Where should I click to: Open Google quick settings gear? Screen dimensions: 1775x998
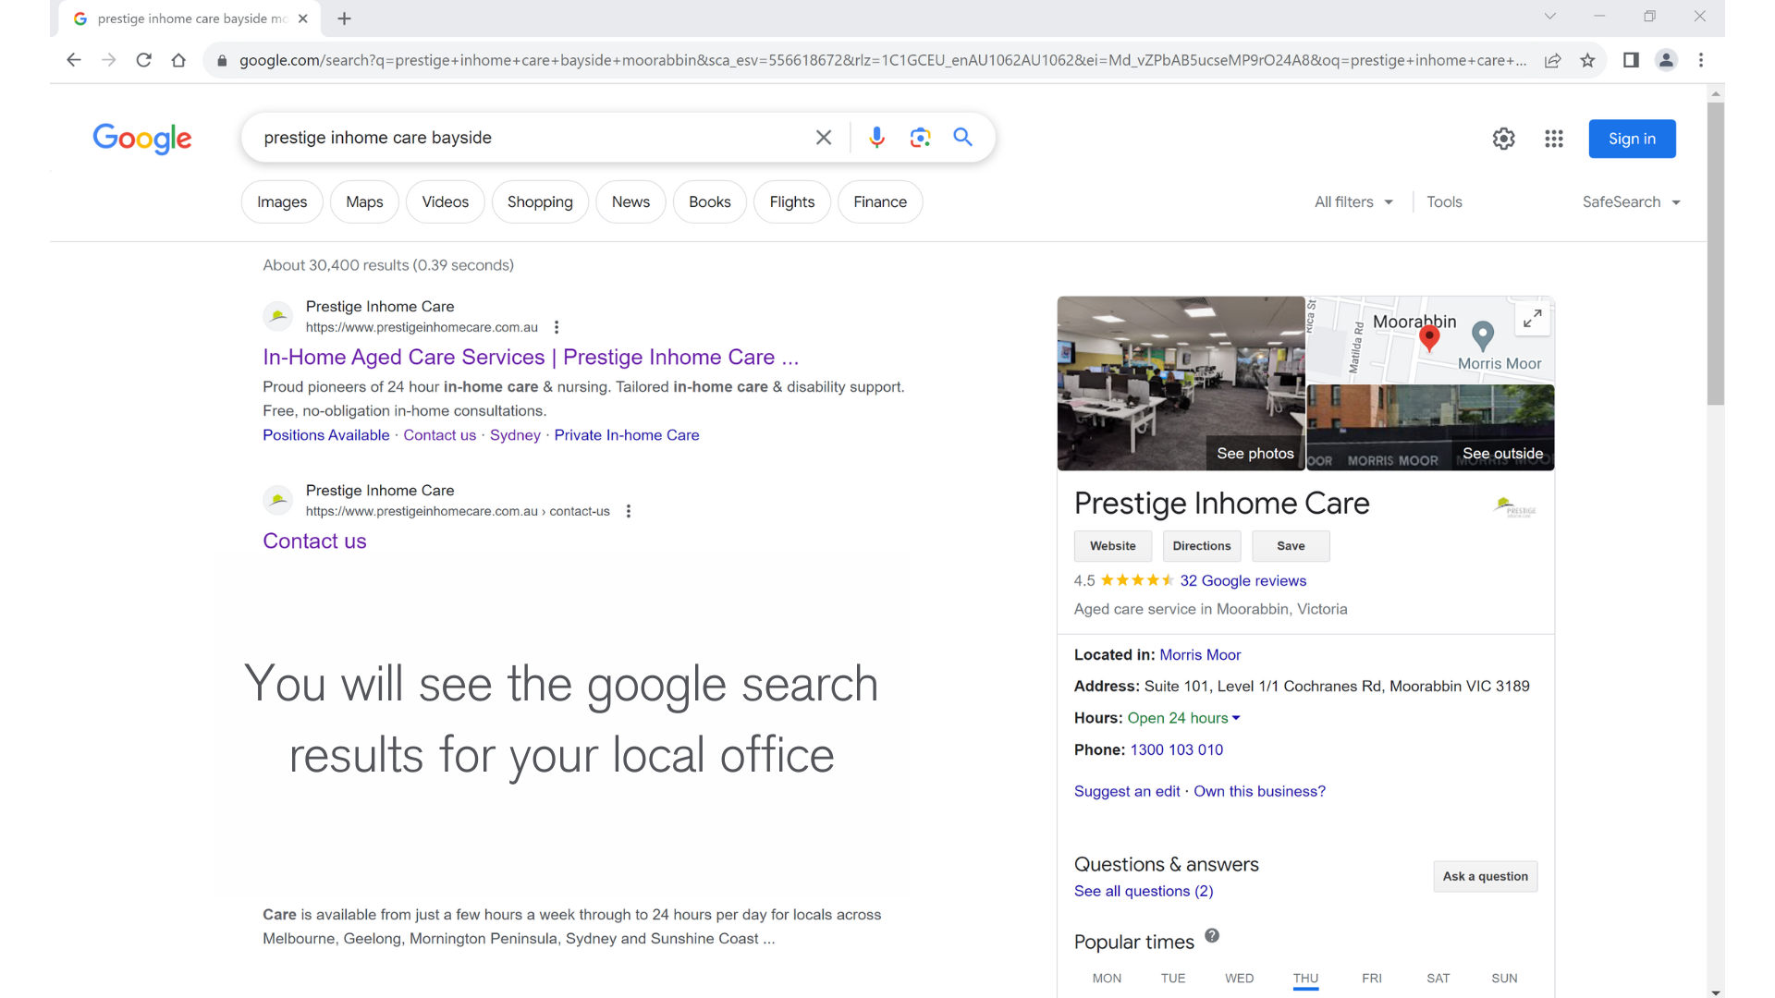[x=1504, y=139]
